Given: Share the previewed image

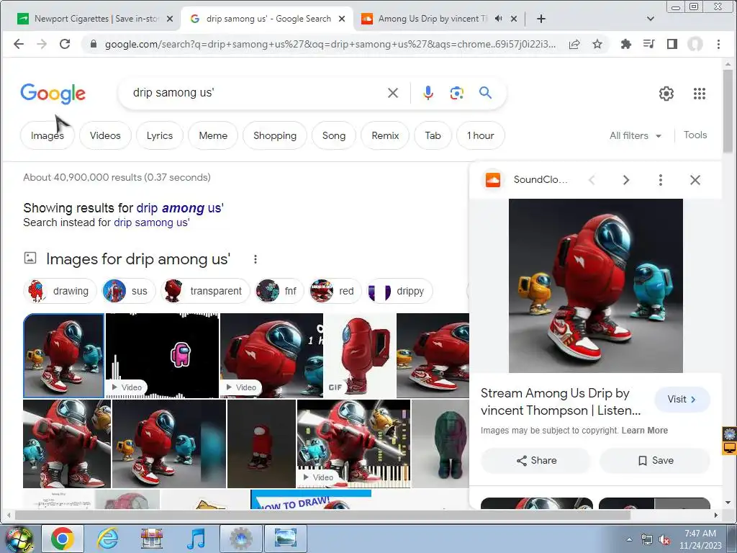Looking at the screenshot, I should 535,460.
